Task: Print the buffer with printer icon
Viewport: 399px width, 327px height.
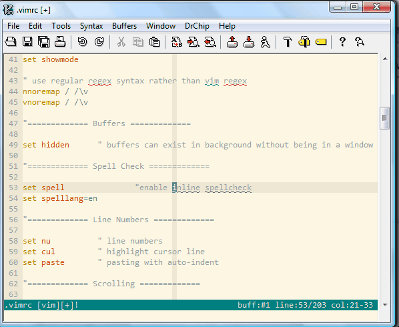Action: point(60,42)
